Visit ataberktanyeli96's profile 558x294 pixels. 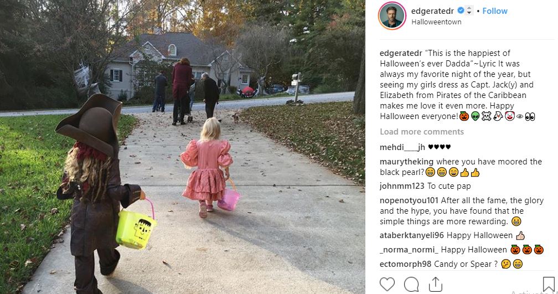(412, 235)
